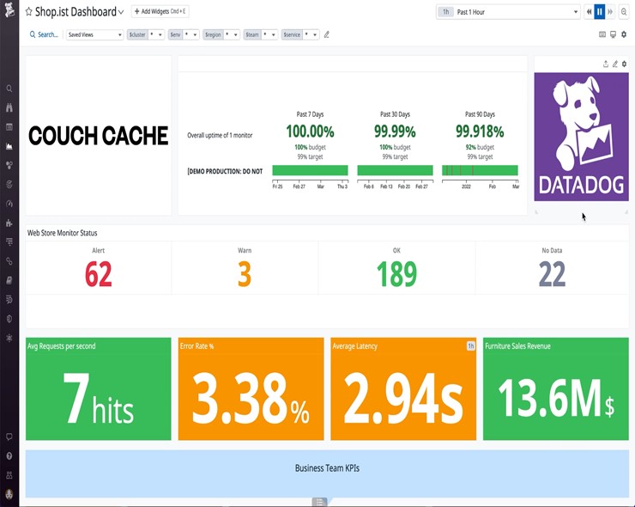This screenshot has height=507, width=635.
Task: Switch to TV mode with the monitor icon
Action: click(614, 34)
